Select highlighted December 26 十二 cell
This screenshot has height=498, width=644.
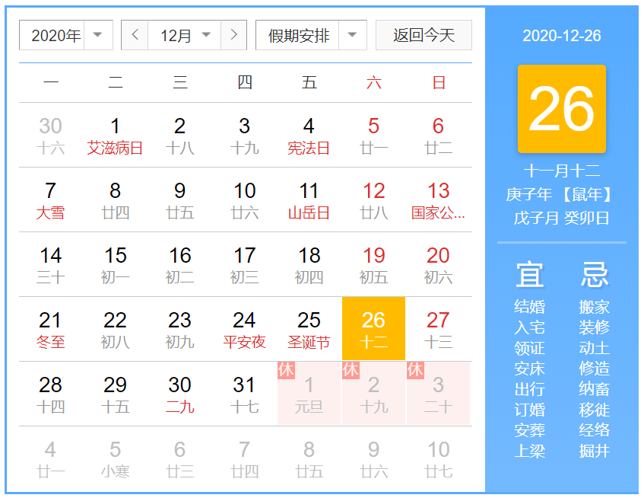point(374,328)
